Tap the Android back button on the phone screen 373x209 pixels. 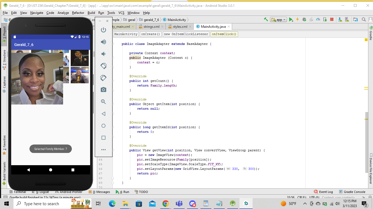(x=28, y=170)
